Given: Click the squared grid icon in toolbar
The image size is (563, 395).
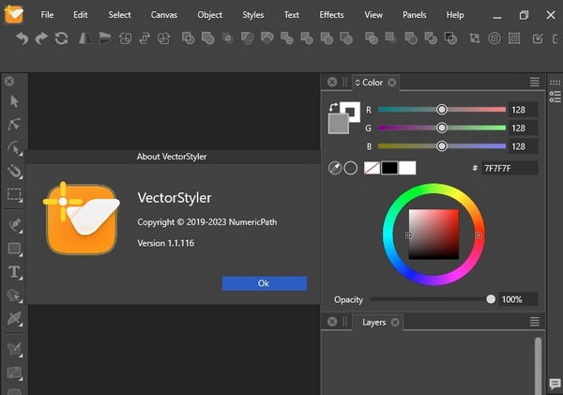Looking at the screenshot, I should 514,38.
